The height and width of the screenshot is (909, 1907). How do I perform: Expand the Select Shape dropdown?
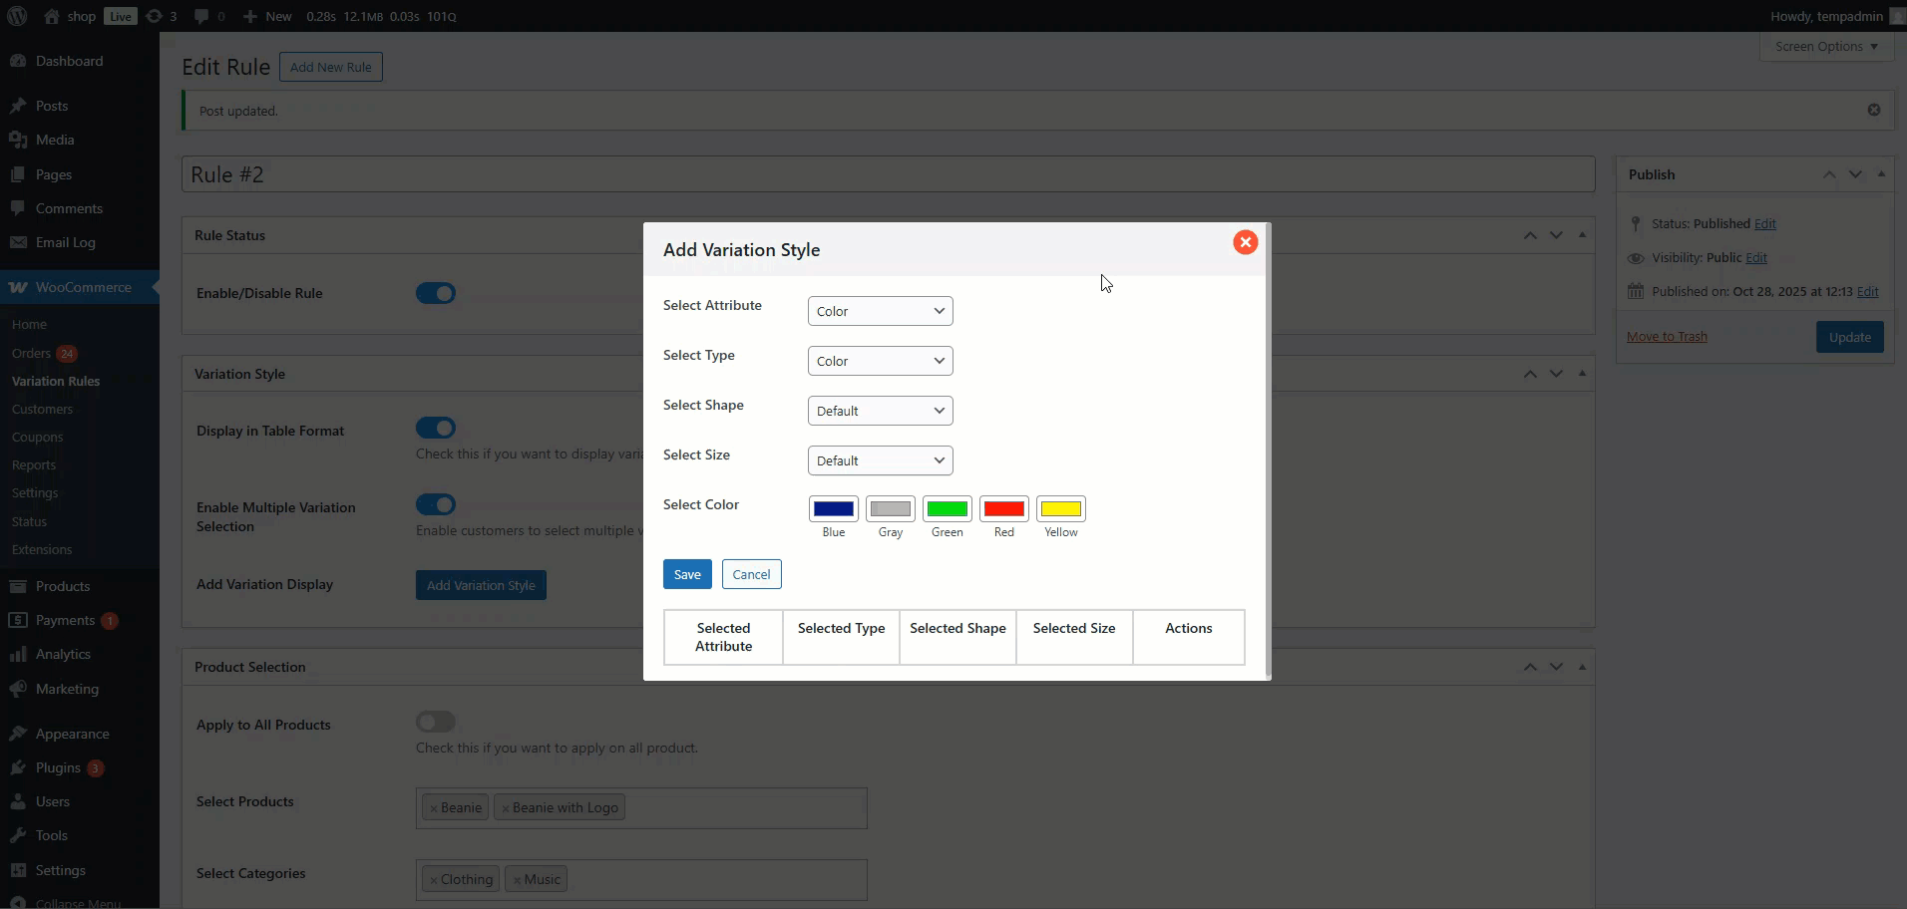click(x=880, y=411)
